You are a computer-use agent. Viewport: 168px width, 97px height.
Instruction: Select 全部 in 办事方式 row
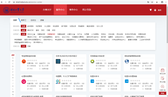[23, 30]
